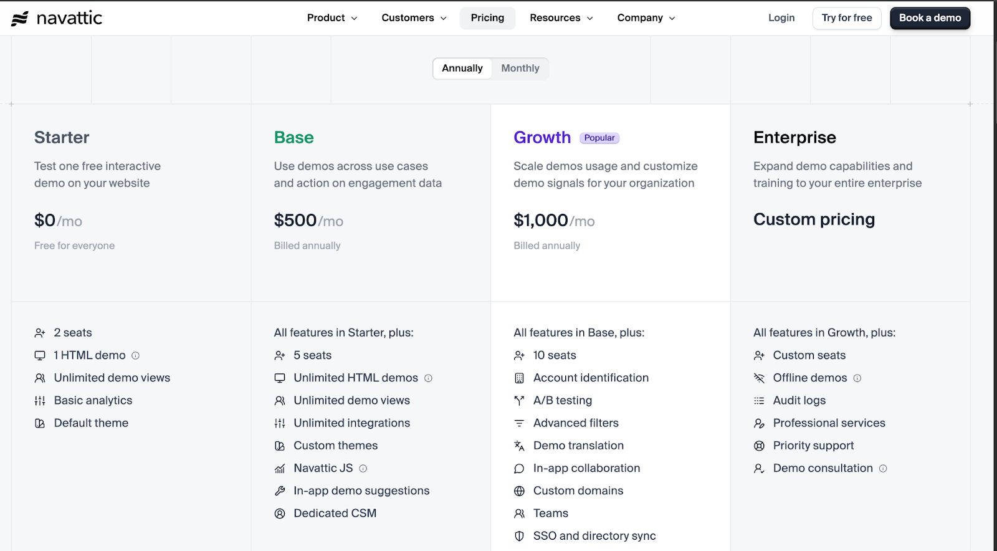Image resolution: width=997 pixels, height=551 pixels.
Task: Click the globe icon beside Custom domains
Action: click(519, 491)
